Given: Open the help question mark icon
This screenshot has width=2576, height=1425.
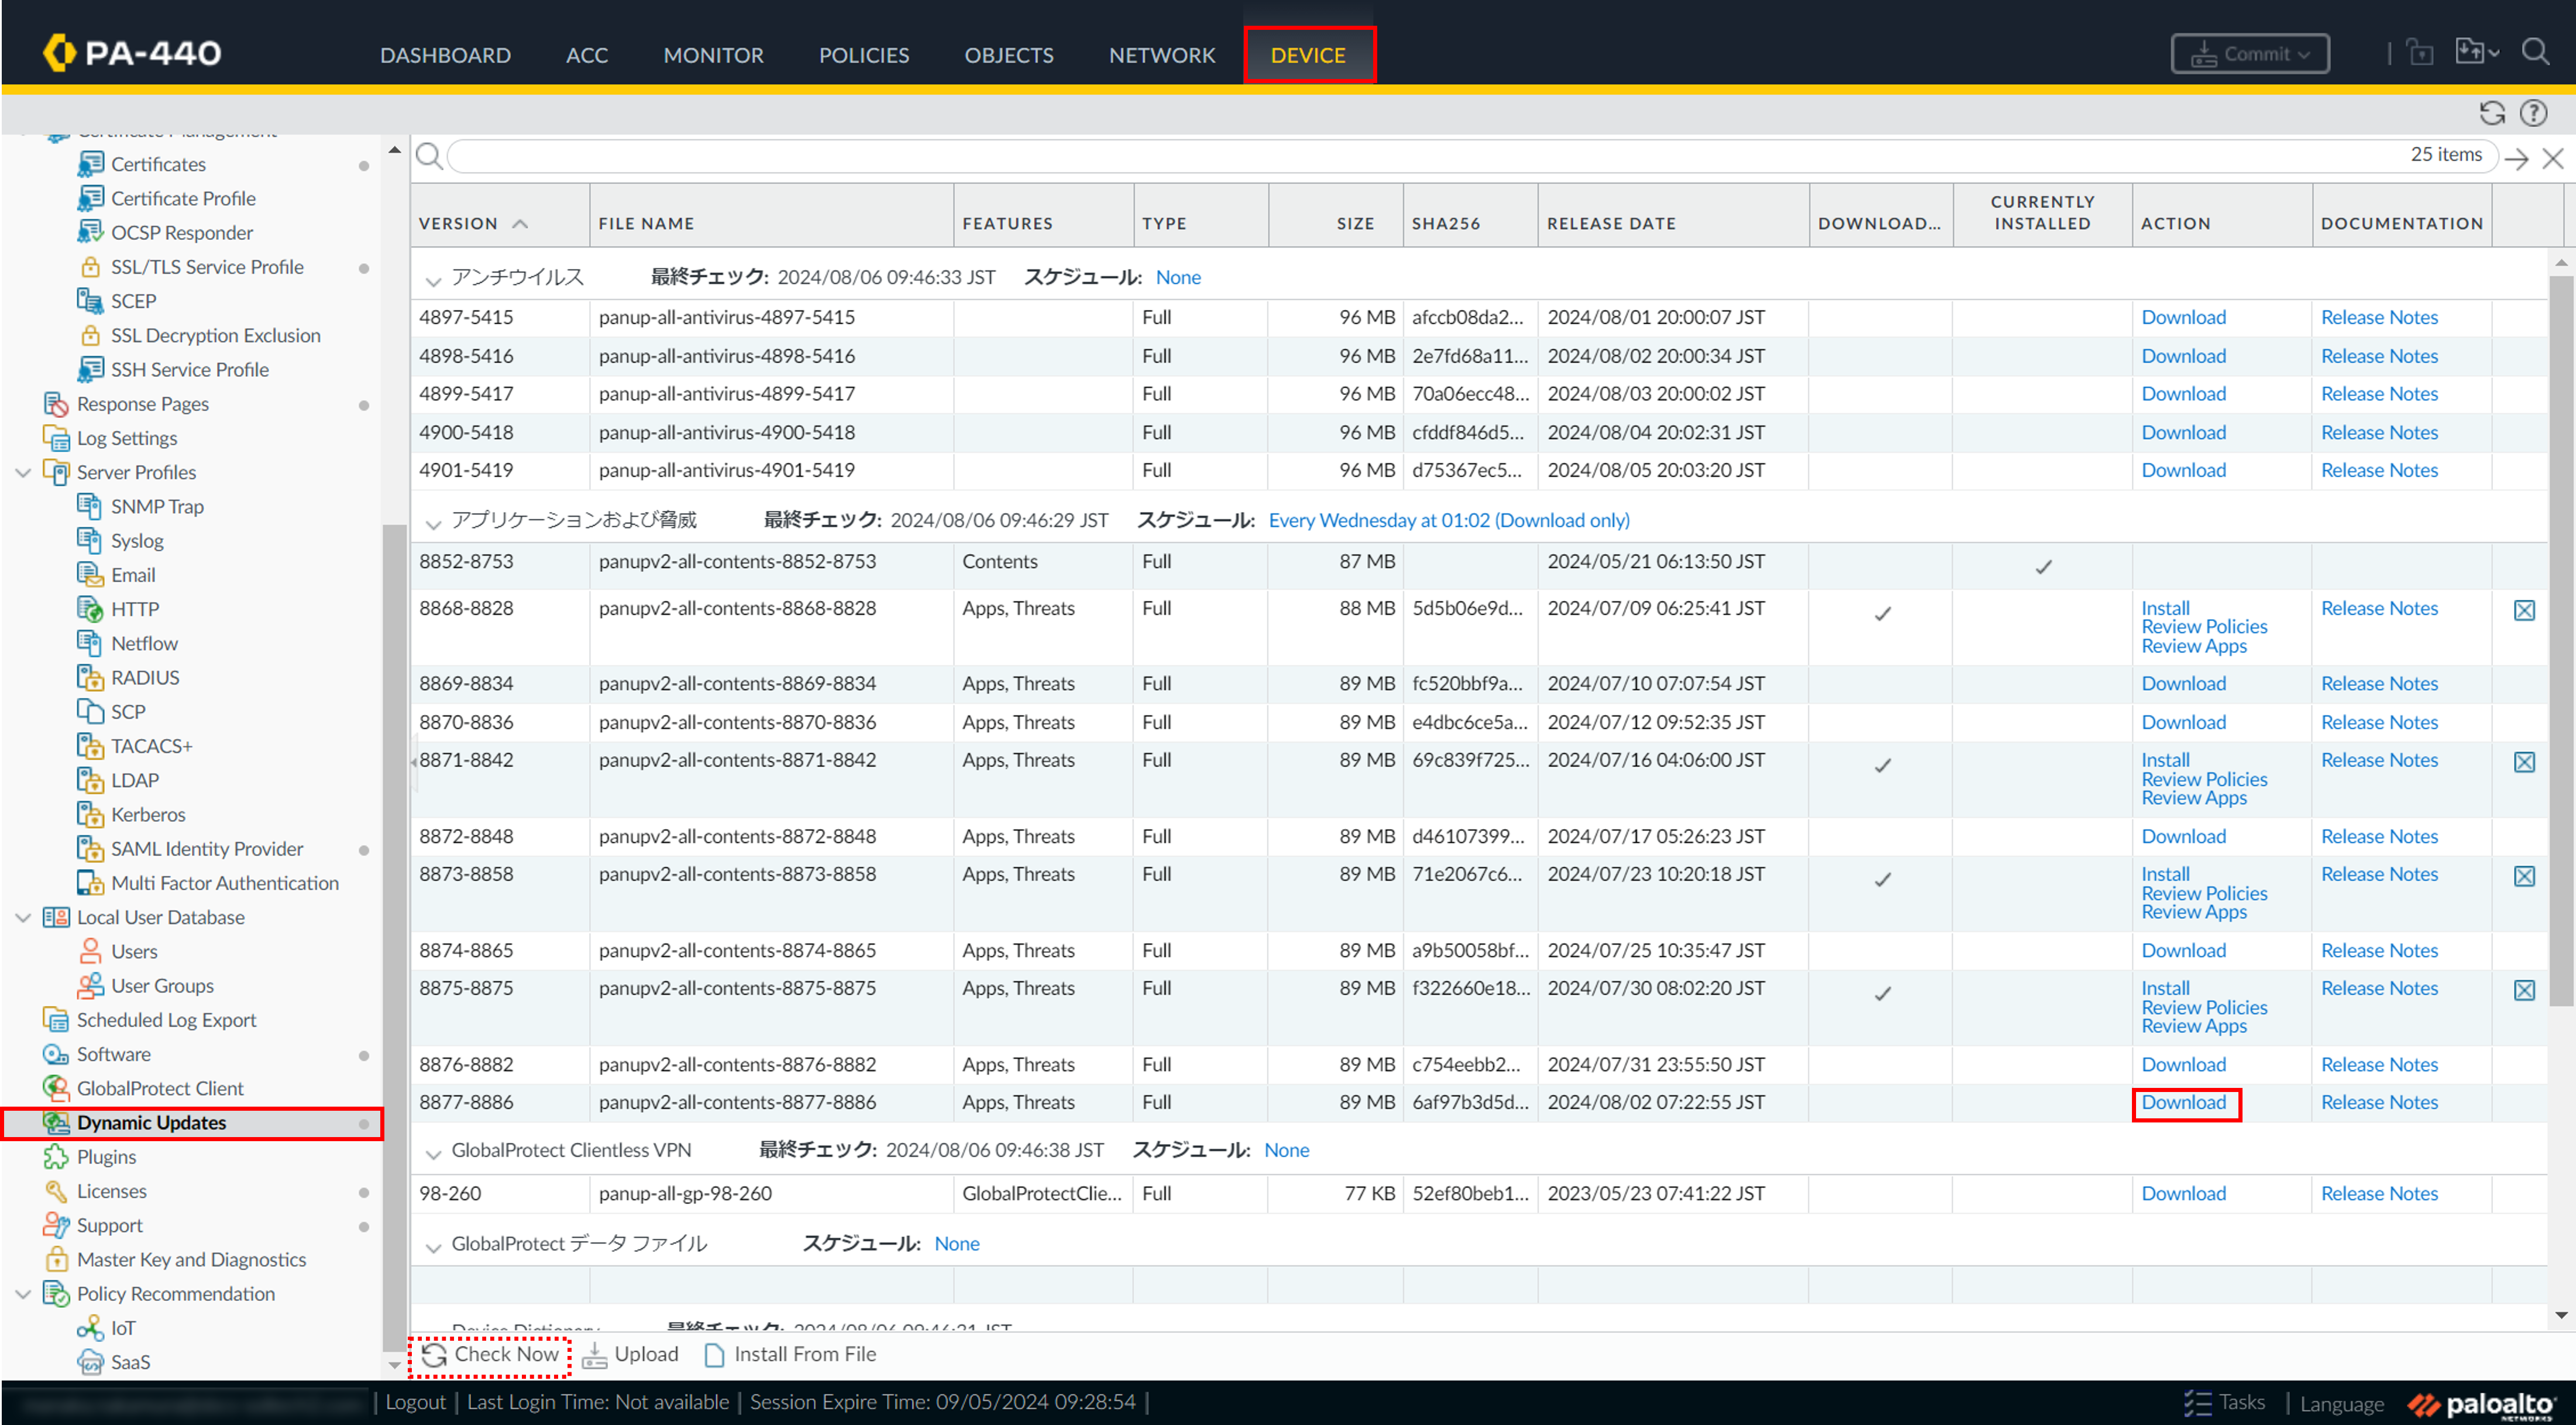Looking at the screenshot, I should (x=2533, y=113).
